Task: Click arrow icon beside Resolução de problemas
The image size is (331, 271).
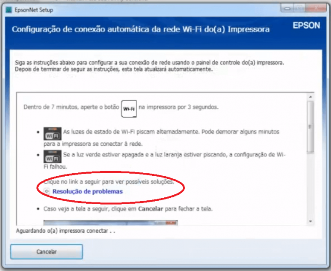Action: [47, 191]
